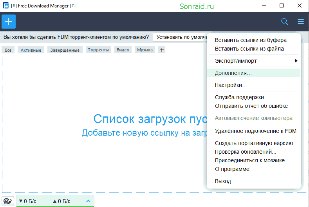Switch to the Видео filter tab
This screenshot has width=309, height=207.
123,50
